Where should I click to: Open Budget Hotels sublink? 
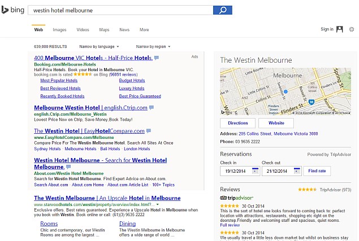(132, 81)
